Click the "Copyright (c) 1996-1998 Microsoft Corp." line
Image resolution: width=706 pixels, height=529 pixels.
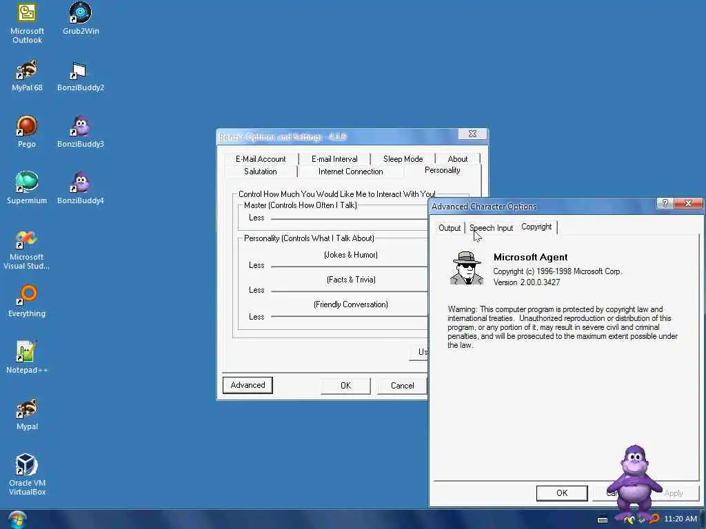[557, 271]
